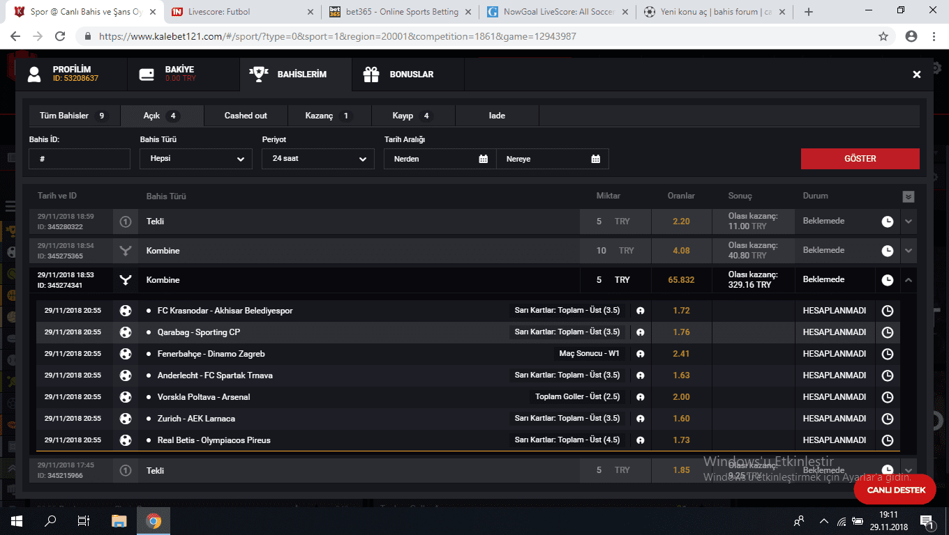Click the clock icon in Qarabag row
Screen dimensions: 949x535
point(888,332)
